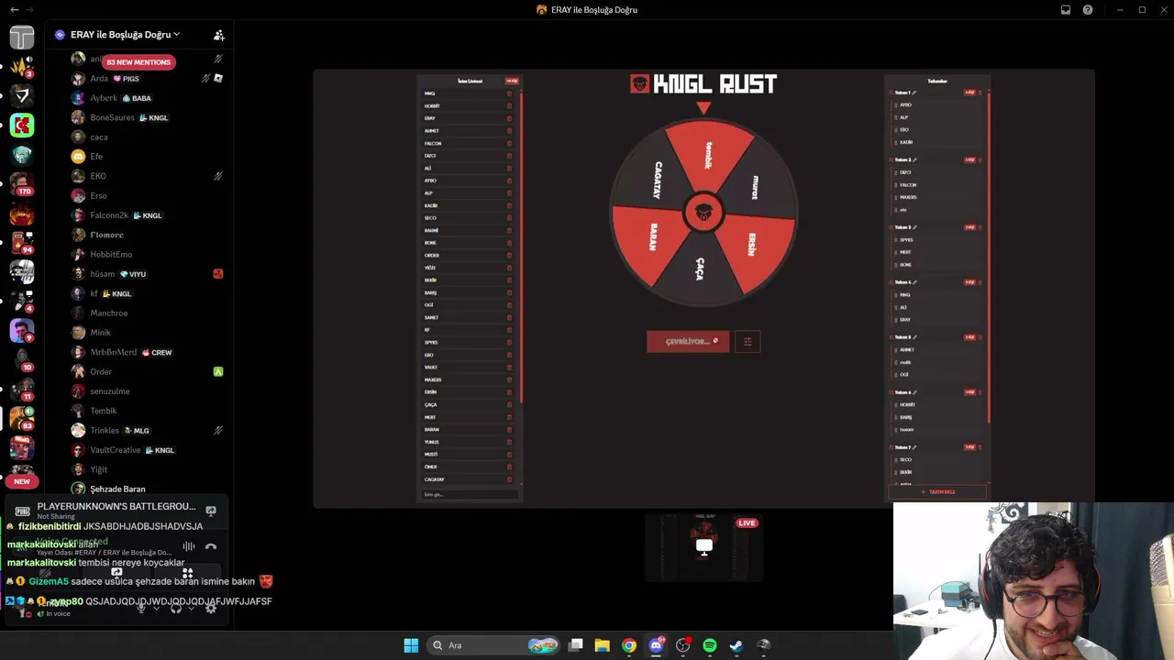Expand headphone output options arrow
Viewport: 1174px width, 660px height.
(191, 608)
